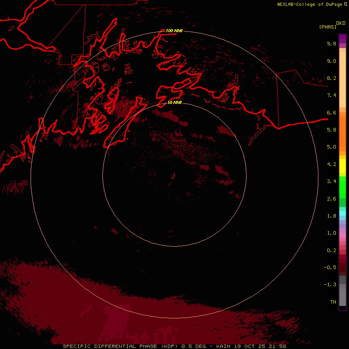Click the 8.2 legend value
349x349 pixels.
[x=332, y=78]
